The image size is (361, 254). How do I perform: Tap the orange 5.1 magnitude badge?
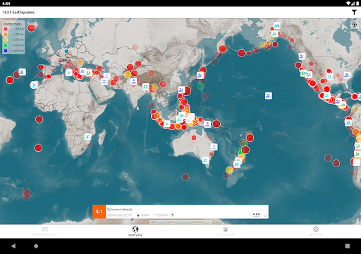(x=99, y=212)
